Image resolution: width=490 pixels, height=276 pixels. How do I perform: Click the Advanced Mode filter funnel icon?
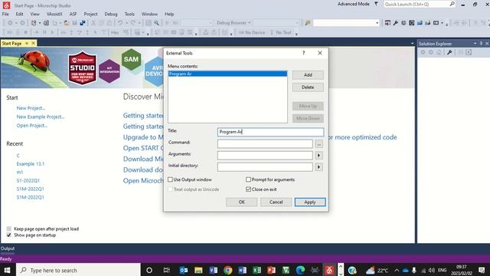(x=376, y=4)
